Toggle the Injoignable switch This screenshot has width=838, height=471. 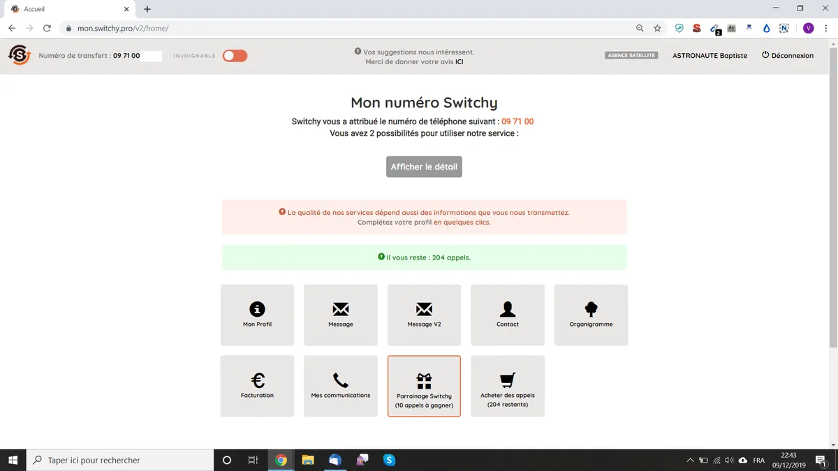point(235,56)
